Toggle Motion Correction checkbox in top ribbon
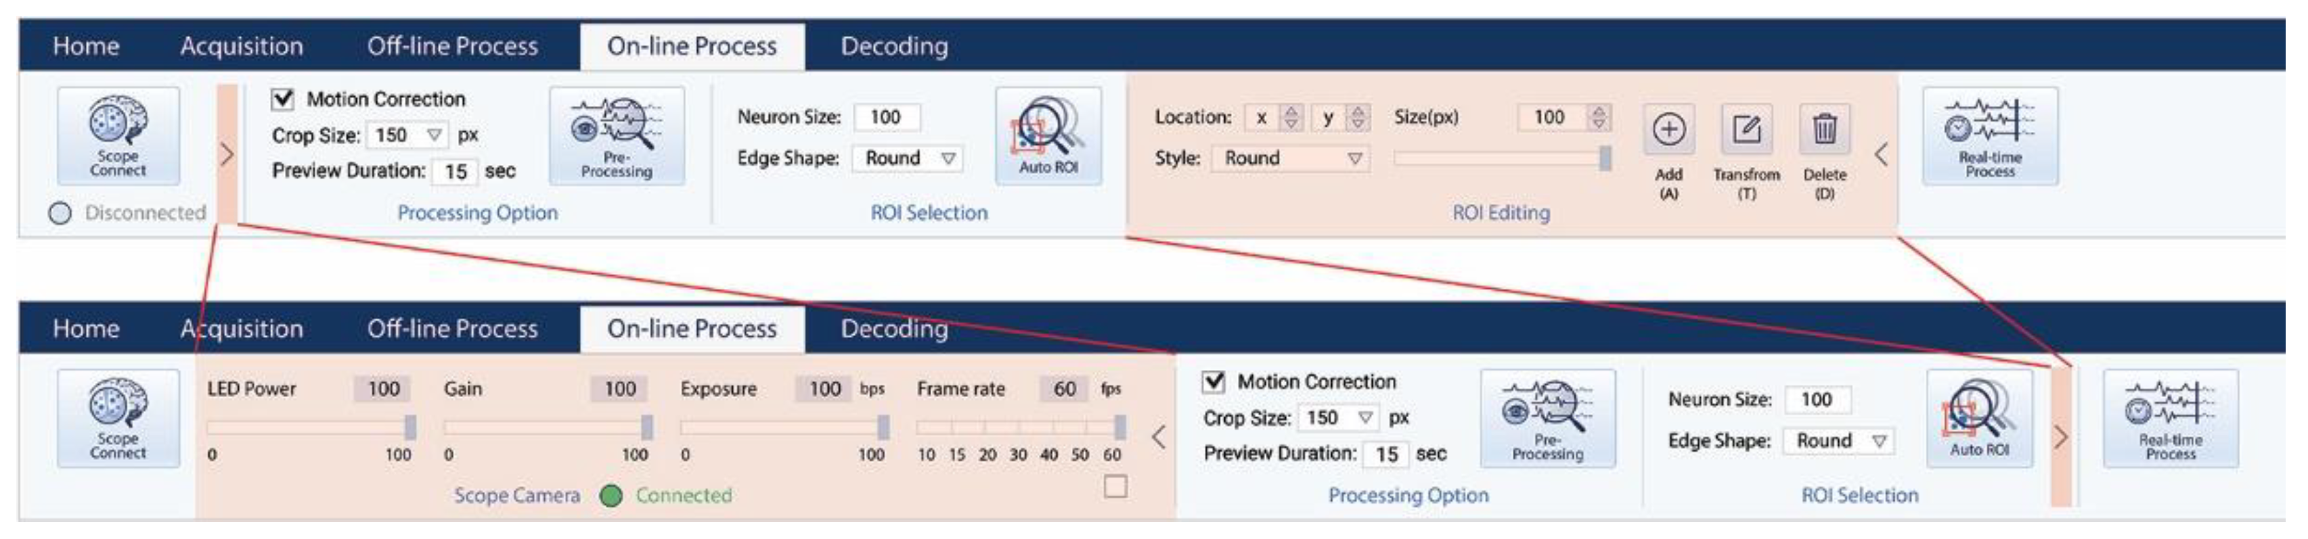The height and width of the screenshot is (539, 2308). (x=283, y=99)
